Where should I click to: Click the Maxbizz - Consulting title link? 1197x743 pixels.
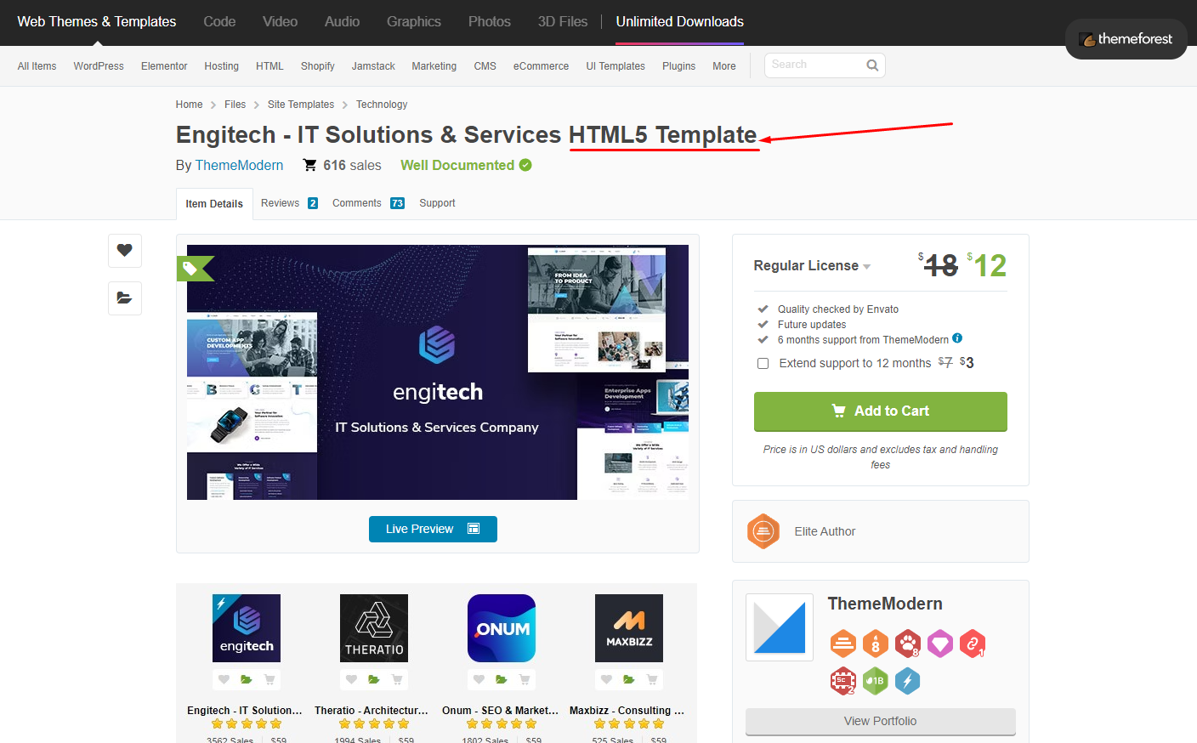coord(627,711)
